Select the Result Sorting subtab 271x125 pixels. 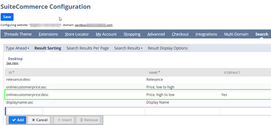(48, 48)
